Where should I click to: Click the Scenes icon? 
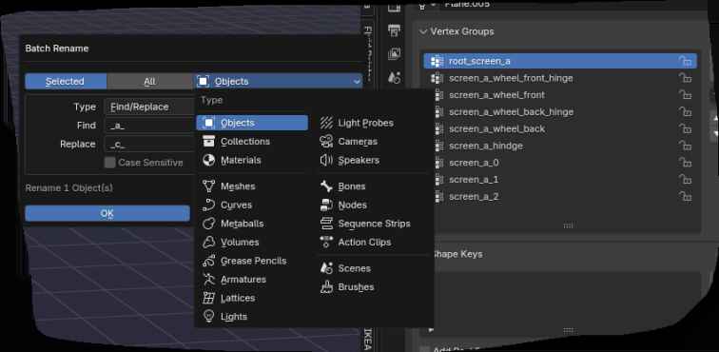point(326,268)
